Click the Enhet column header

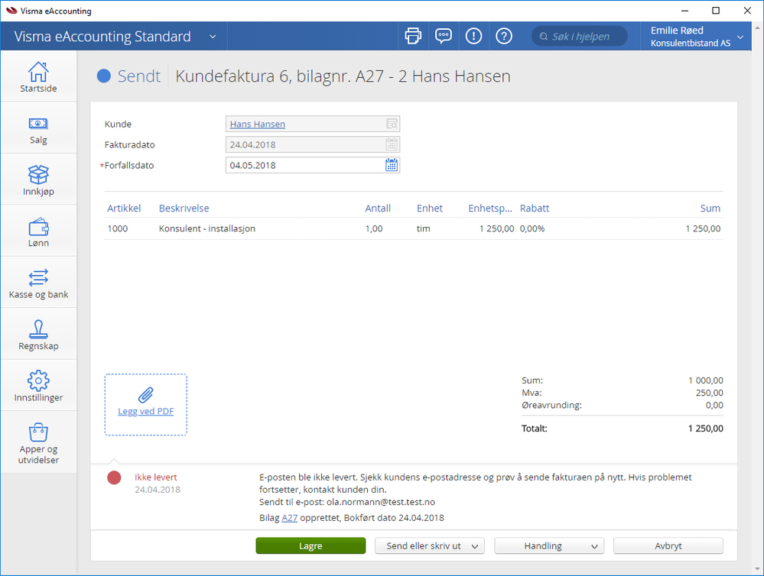pyautogui.click(x=429, y=209)
